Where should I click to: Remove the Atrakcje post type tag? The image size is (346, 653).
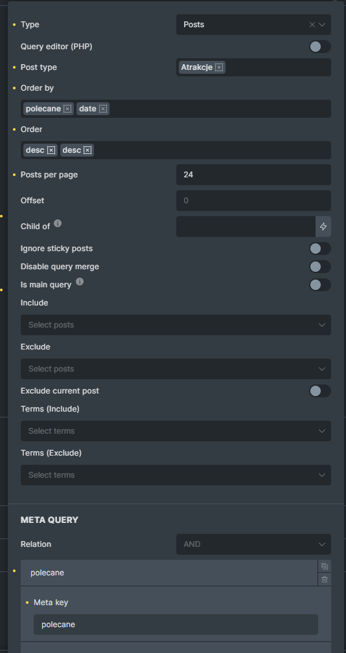point(219,67)
